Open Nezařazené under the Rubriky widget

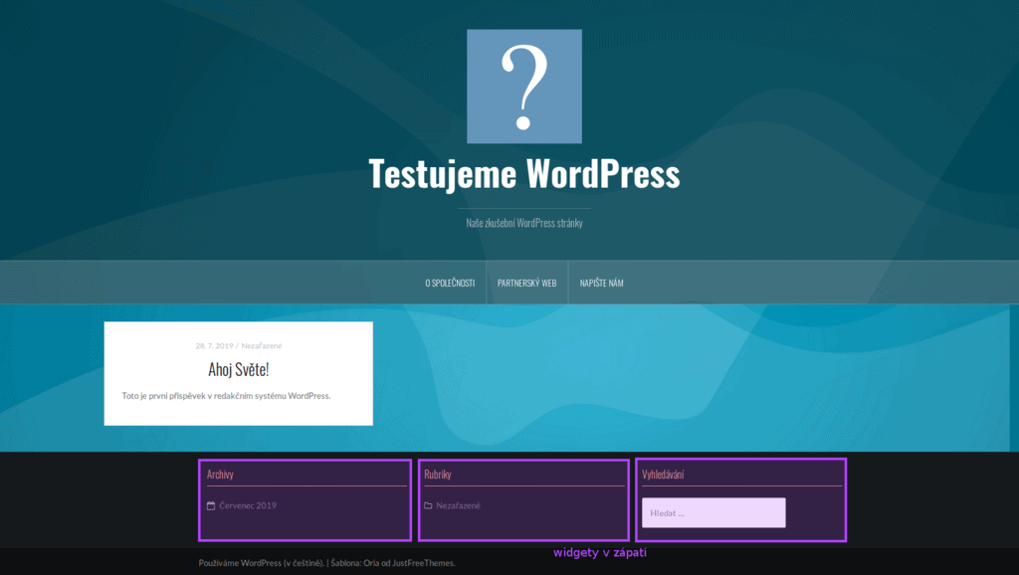coord(458,505)
